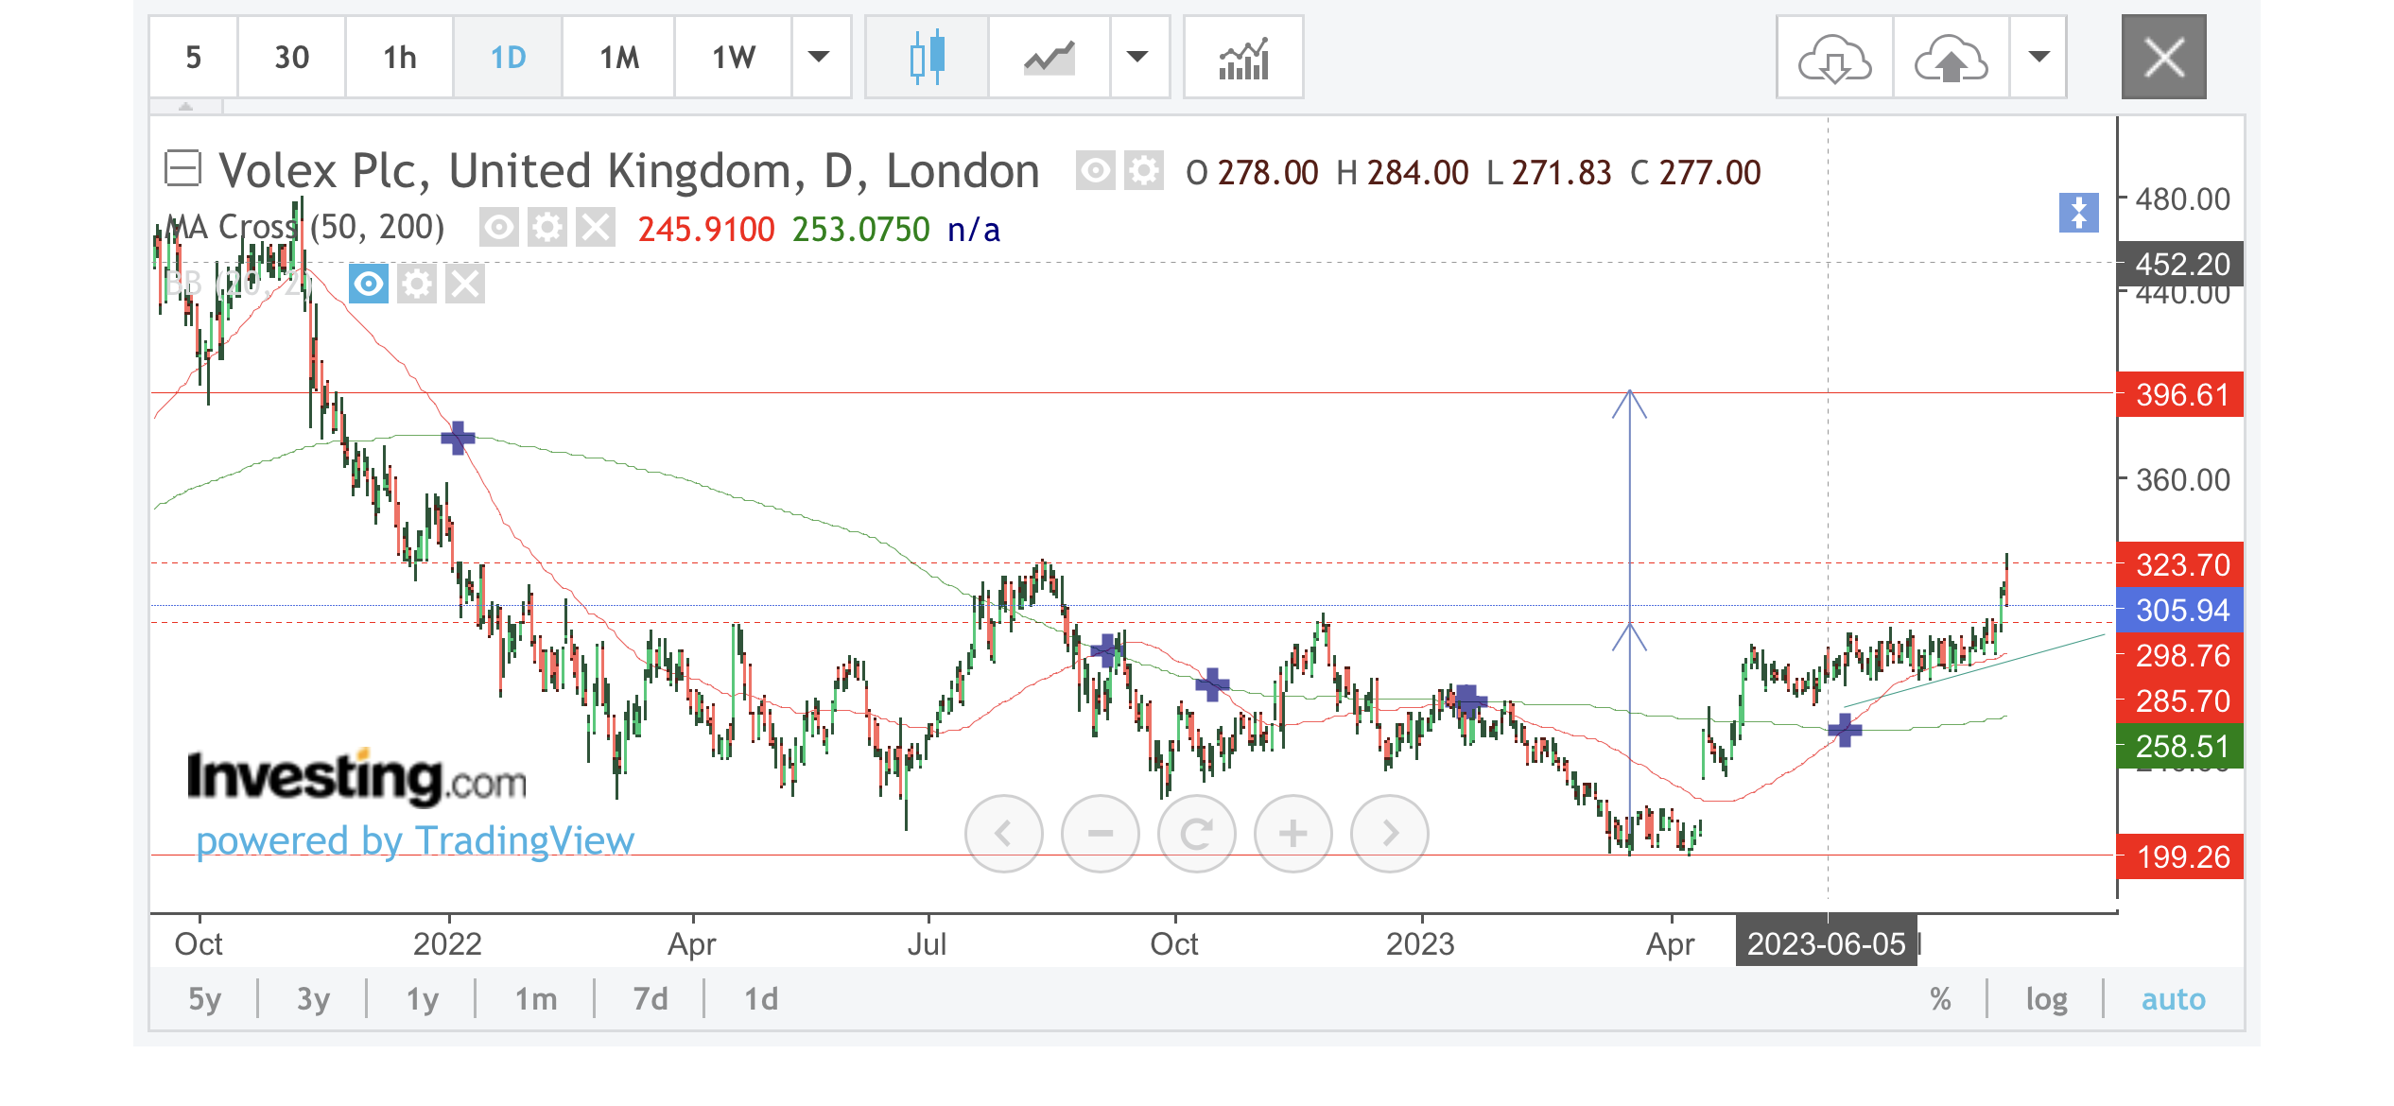Image resolution: width=2394 pixels, height=1106 pixels.
Task: Open settings gear for Volex Plc series
Action: pyautogui.click(x=1143, y=171)
